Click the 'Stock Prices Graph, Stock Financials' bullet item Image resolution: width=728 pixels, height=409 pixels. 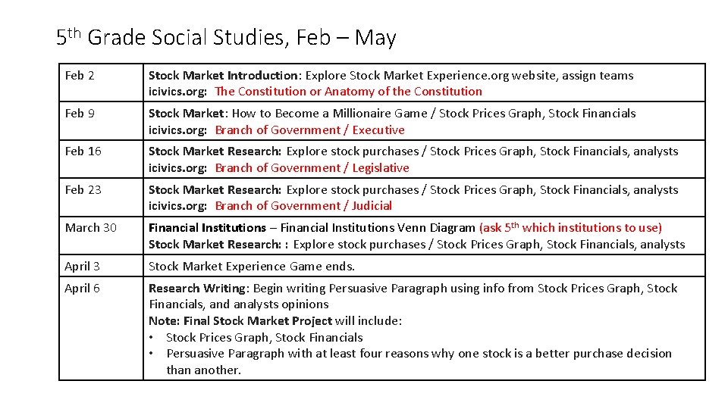tap(264, 338)
